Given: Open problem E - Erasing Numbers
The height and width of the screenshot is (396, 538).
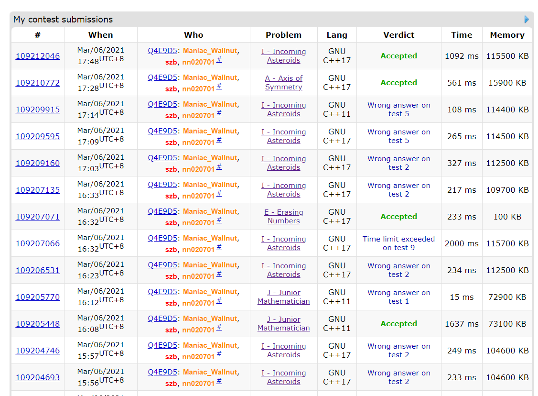Looking at the screenshot, I should [283, 217].
